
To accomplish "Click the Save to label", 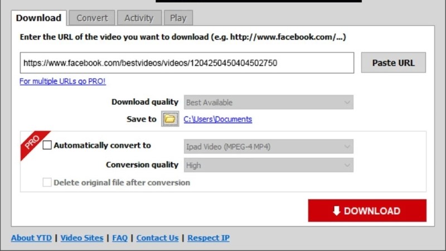I will 142,119.
